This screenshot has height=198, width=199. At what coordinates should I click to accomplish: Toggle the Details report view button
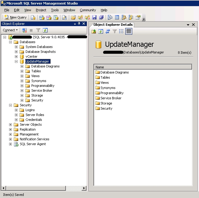128,31
